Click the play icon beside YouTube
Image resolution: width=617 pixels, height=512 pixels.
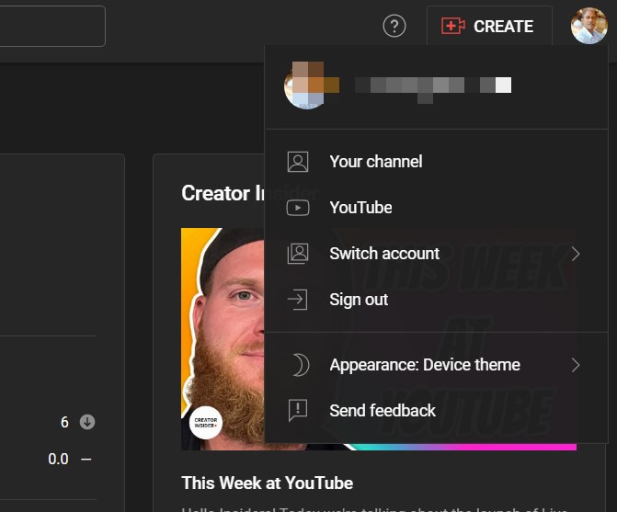(298, 208)
